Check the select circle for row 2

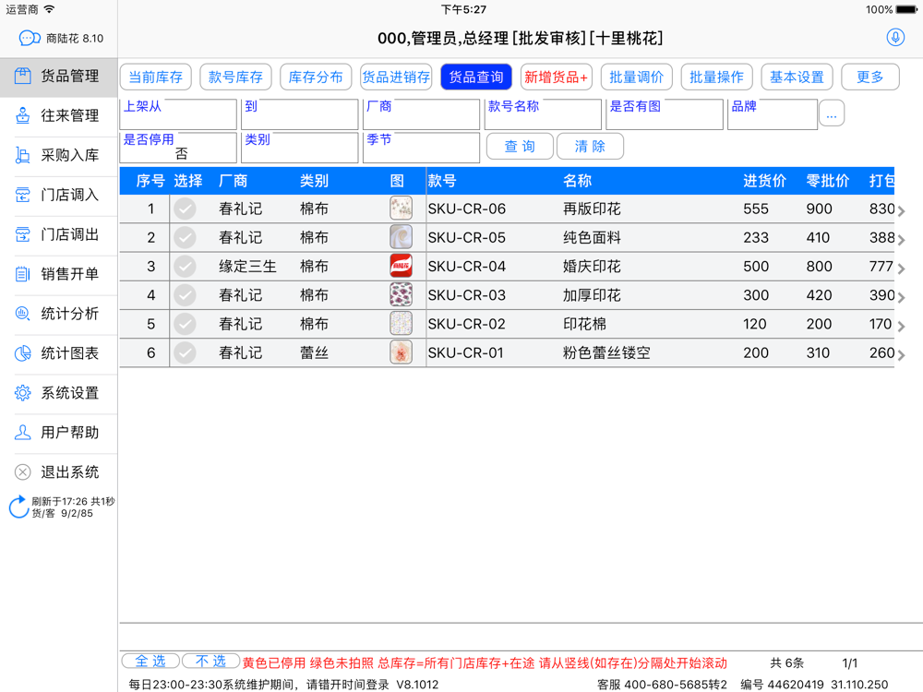pos(185,238)
